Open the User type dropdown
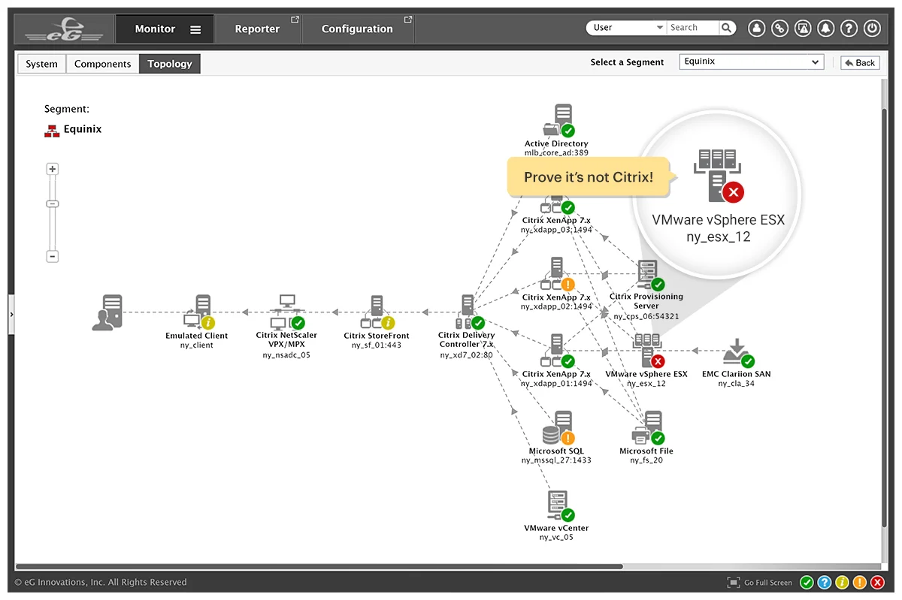Screen dimensions: 902x600 pyautogui.click(x=627, y=28)
